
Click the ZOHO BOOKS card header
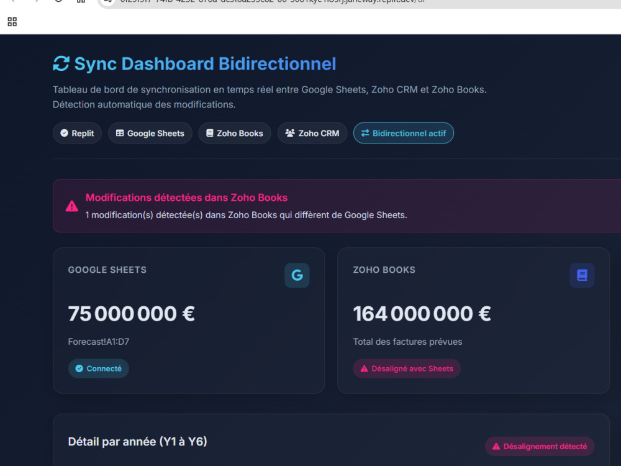[384, 270]
